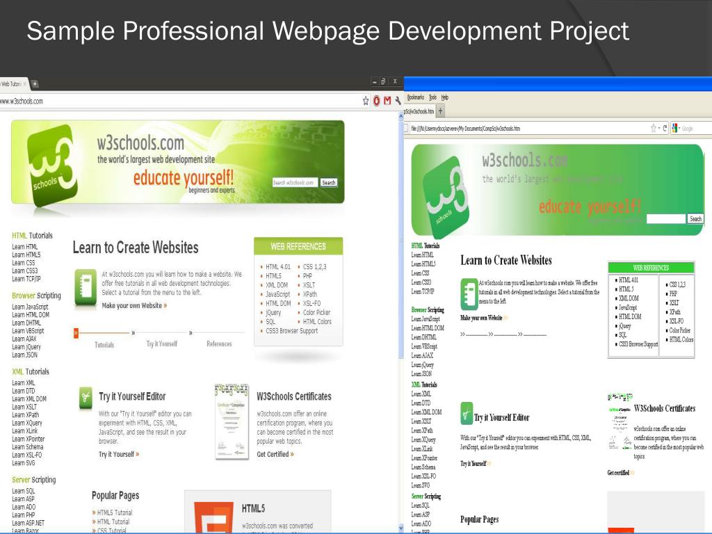The image size is (712, 534).
Task: Open Make your own Website link, right page
Action: [484, 318]
